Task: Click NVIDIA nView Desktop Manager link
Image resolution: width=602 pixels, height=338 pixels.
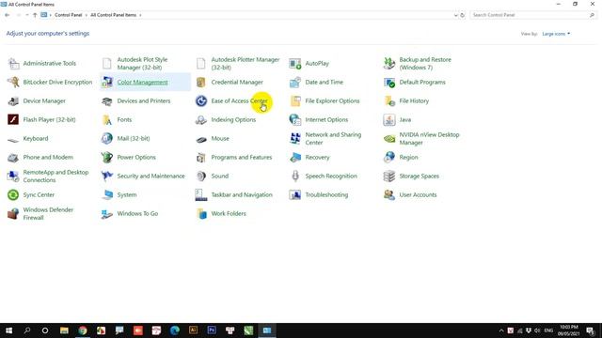Action: point(429,138)
